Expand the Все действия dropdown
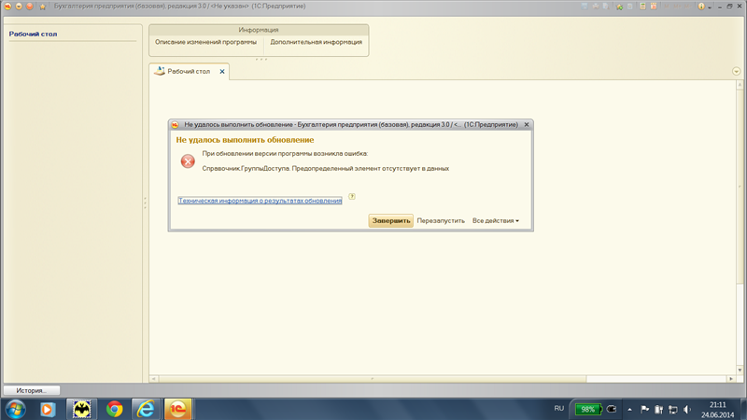This screenshot has height=420, width=747. point(496,221)
